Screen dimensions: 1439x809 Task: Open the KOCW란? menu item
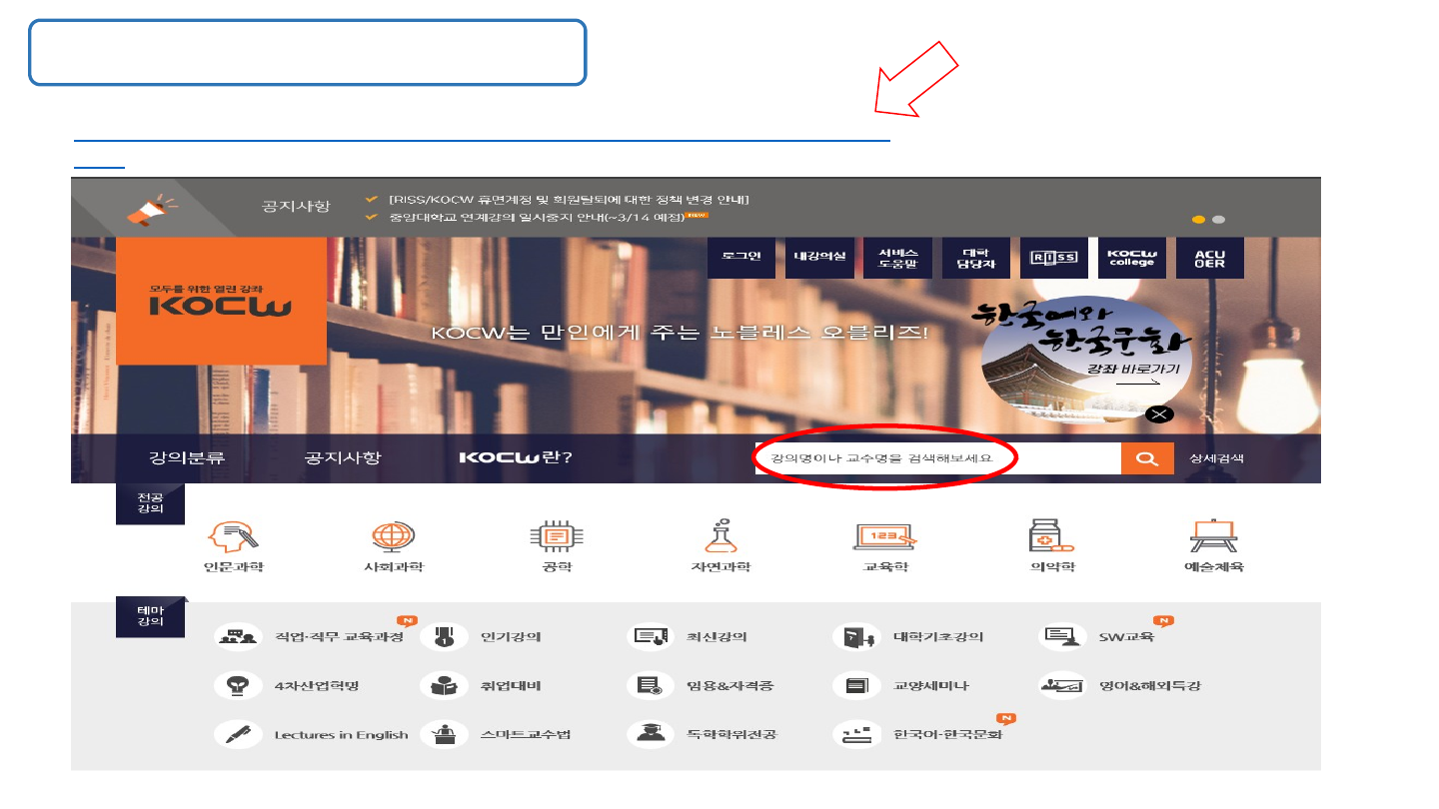point(516,458)
